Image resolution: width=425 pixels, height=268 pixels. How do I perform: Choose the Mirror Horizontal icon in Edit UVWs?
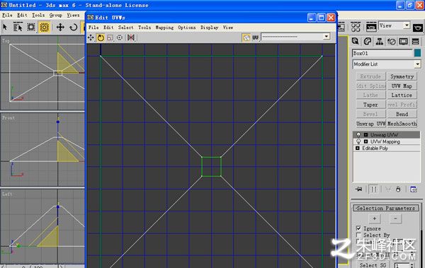pyautogui.click(x=130, y=37)
